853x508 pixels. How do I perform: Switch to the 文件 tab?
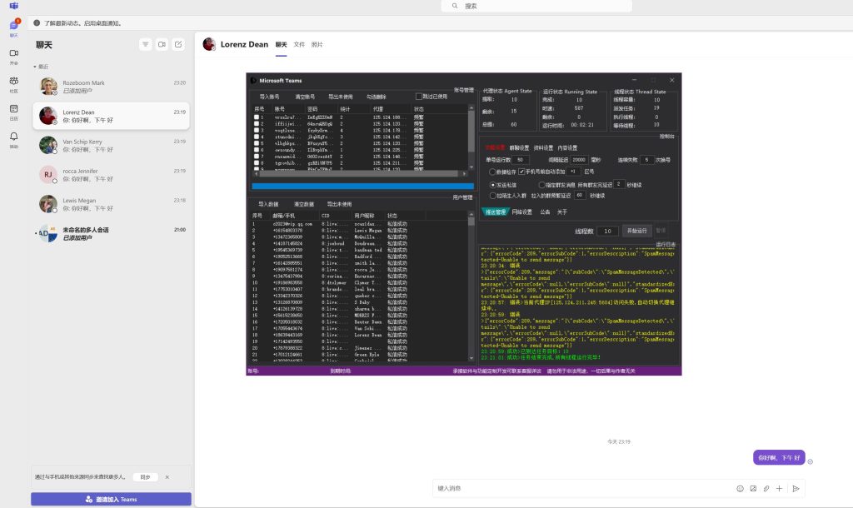pos(299,44)
